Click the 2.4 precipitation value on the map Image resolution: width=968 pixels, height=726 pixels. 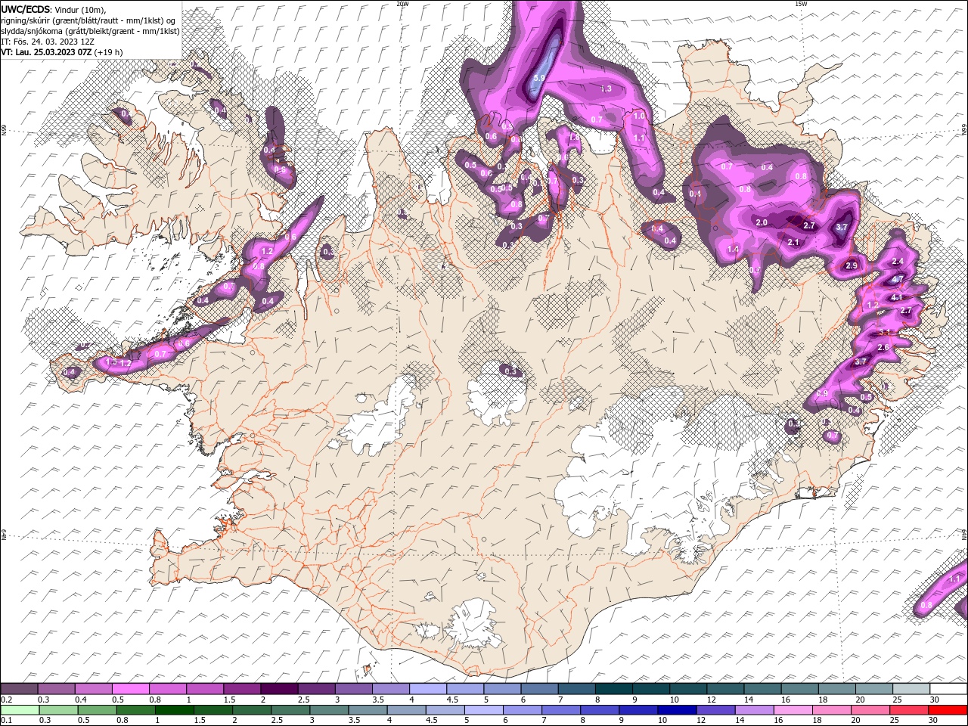(x=898, y=261)
